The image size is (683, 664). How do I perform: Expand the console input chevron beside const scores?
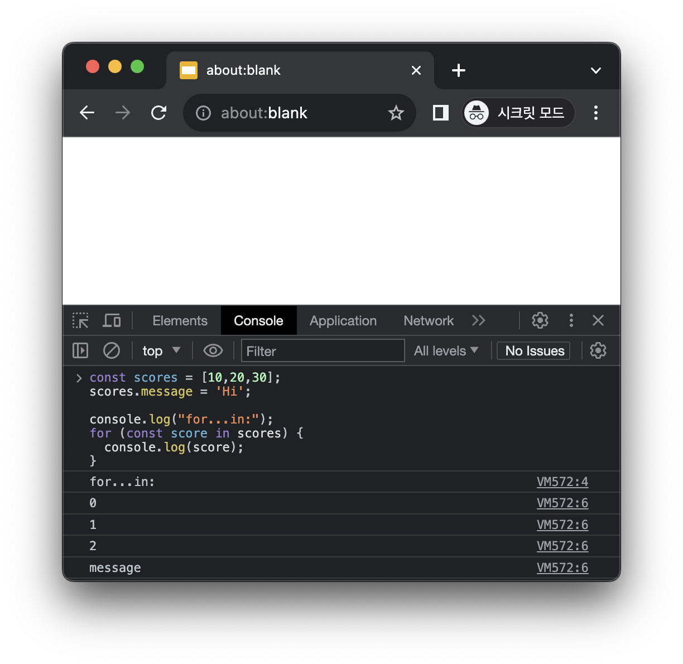[x=79, y=378]
